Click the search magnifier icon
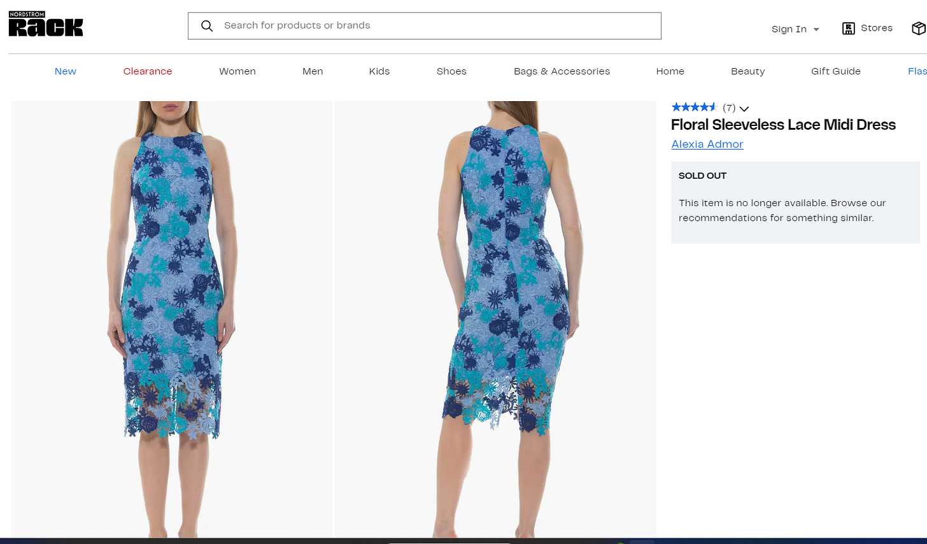The width and height of the screenshot is (927, 544). (207, 26)
